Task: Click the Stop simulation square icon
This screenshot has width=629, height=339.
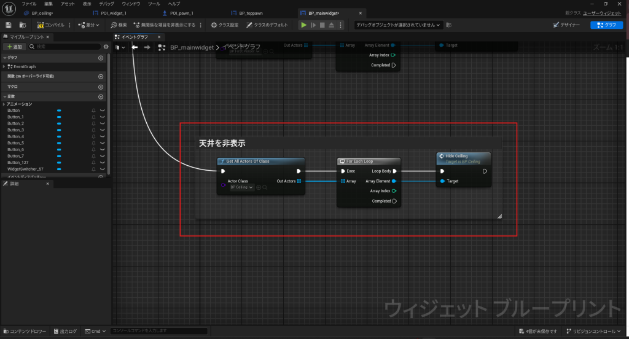Action: coord(322,25)
